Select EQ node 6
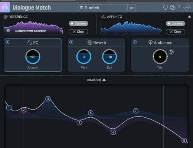 coord(113,132)
